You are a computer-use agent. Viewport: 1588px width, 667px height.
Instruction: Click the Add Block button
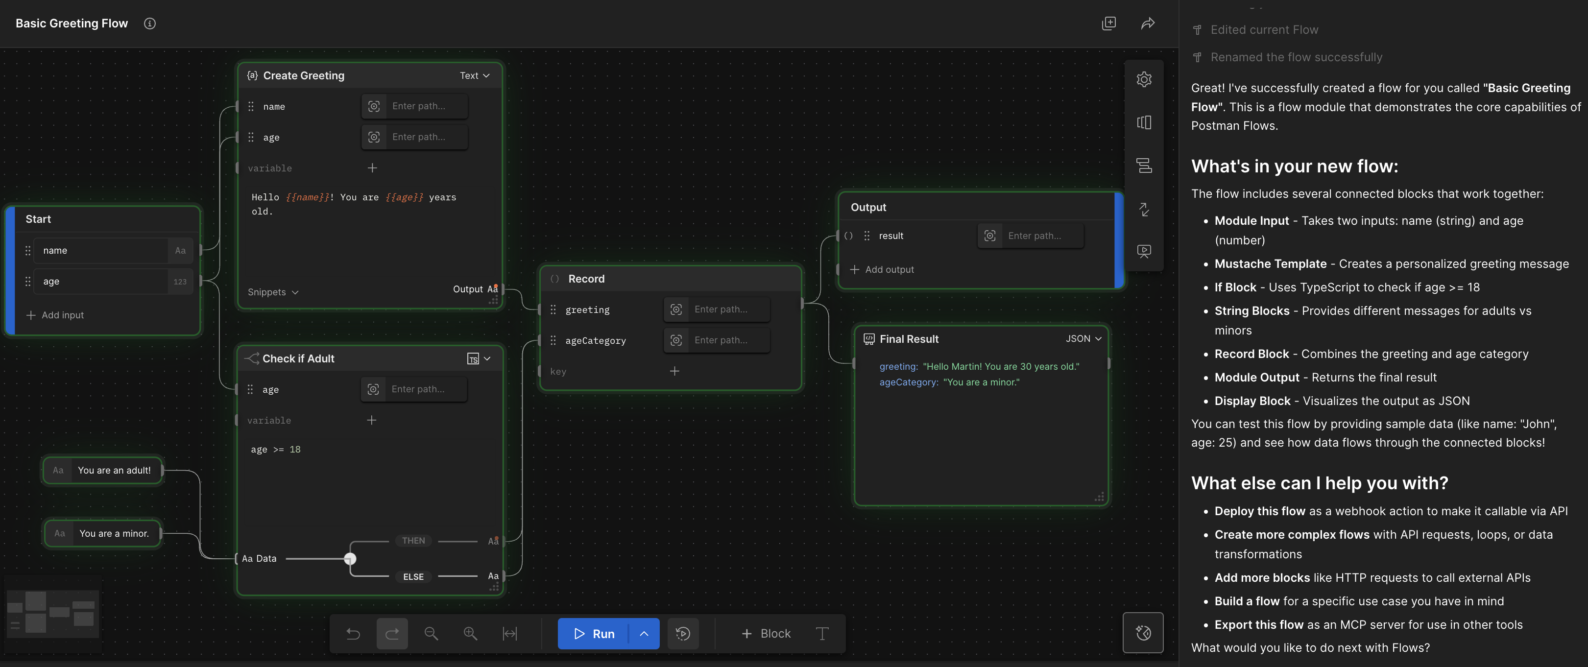(766, 634)
